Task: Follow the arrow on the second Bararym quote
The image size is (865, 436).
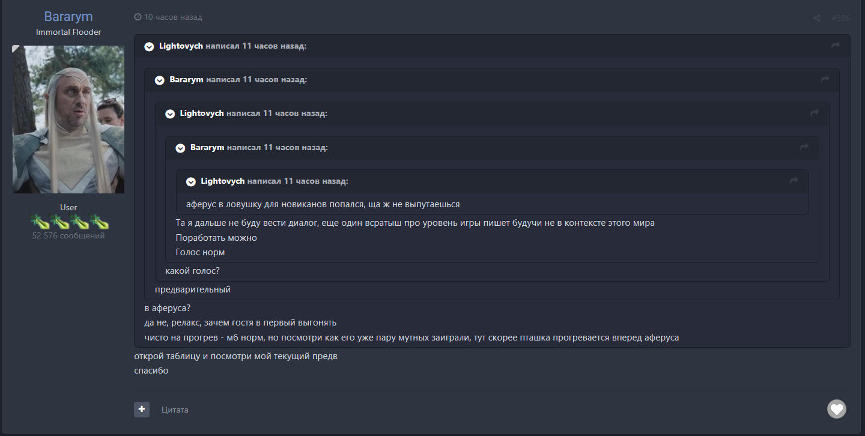Action: point(804,147)
